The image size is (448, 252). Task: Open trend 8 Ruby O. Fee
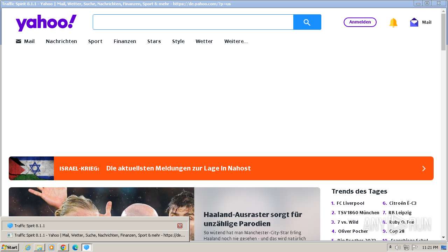(x=401, y=222)
